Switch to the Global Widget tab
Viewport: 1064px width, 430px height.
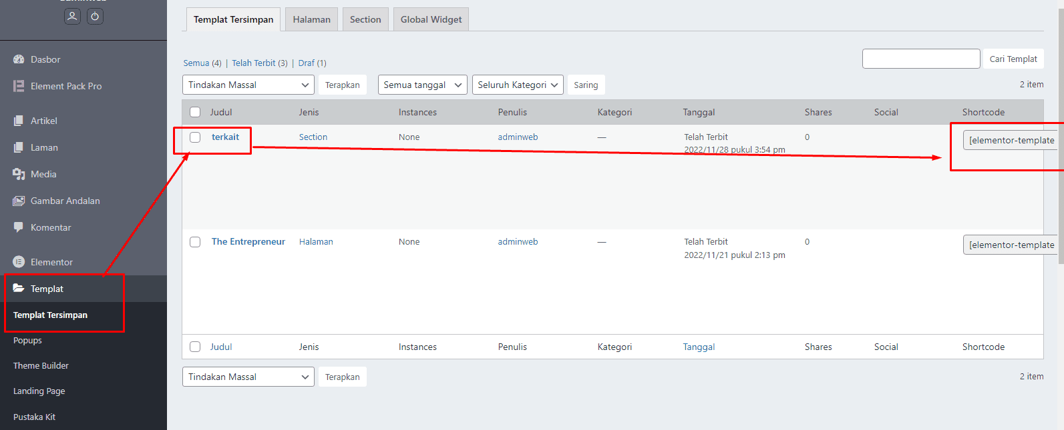(431, 19)
